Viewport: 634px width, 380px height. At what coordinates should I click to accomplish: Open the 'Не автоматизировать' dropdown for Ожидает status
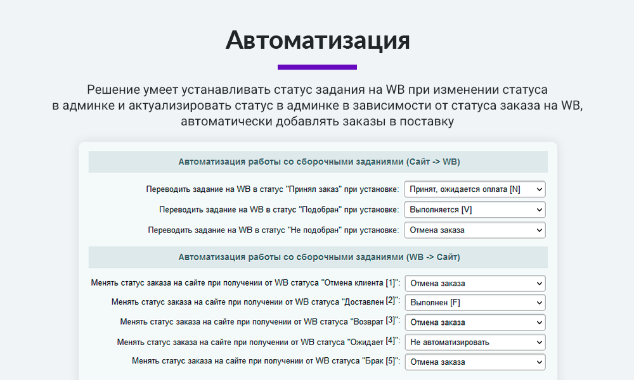474,342
